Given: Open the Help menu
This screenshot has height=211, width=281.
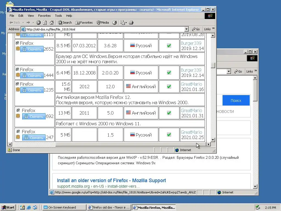Looking at the screenshot, I should pyautogui.click(x=69, y=16).
